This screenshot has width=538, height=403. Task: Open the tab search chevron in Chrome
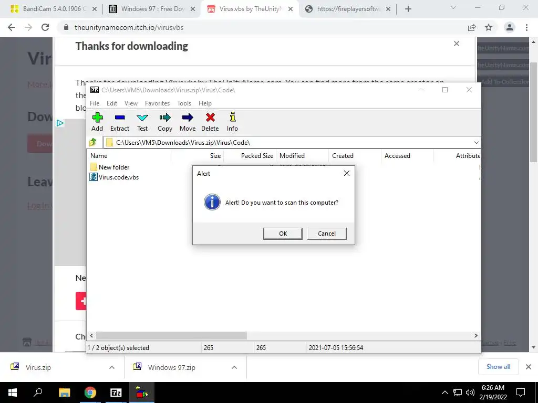453,7
